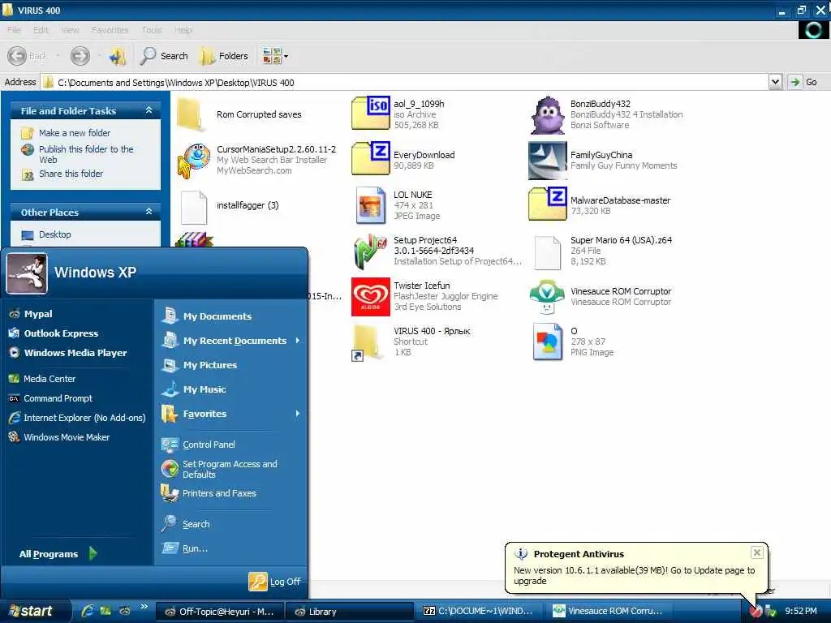Collapse the Other Places panel
The image size is (831, 623).
pos(149,212)
